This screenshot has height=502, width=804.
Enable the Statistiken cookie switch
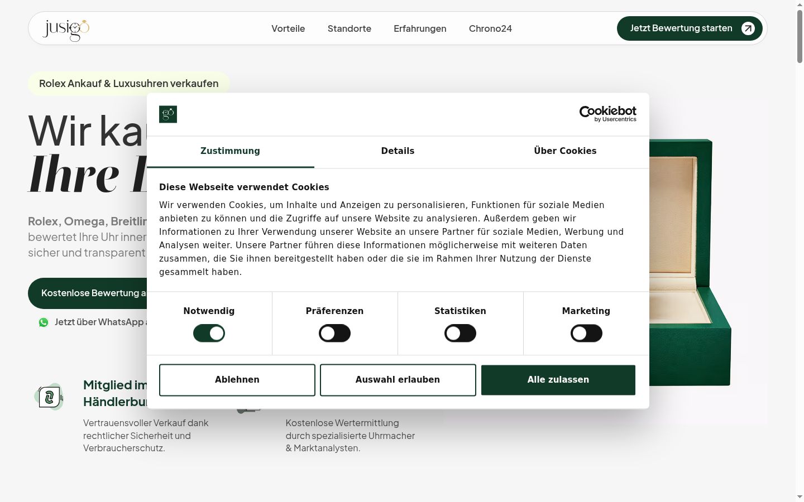coord(460,334)
